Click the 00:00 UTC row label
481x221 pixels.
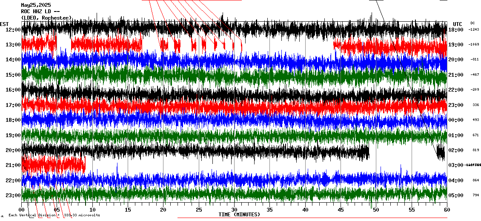[456, 120]
